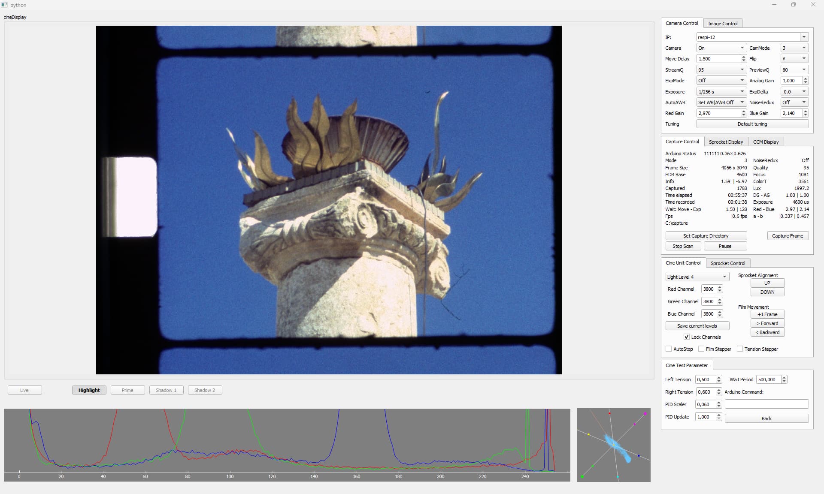
Task: Switch to the Sprocket Control tab
Action: (x=728, y=263)
